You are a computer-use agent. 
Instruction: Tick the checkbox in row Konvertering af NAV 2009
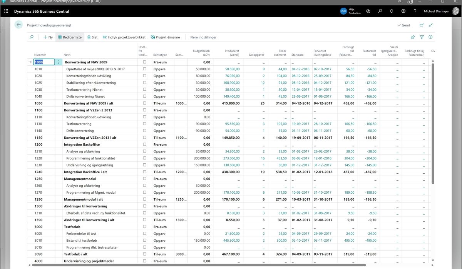(144, 62)
